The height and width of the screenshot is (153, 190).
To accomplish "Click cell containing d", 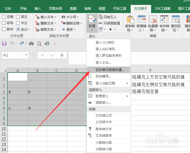I will click(37, 108).
